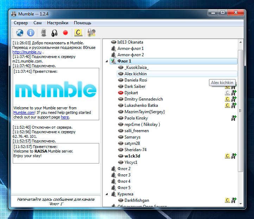Select user _Kusok3aiza_
Screen dimensions: 254x219
(x=136, y=67)
